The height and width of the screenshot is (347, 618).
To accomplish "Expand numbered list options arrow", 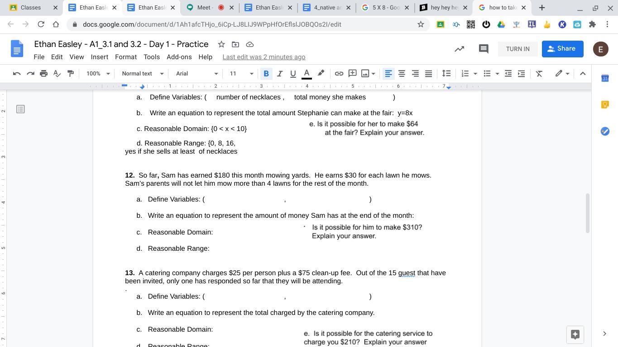I will pyautogui.click(x=475, y=74).
